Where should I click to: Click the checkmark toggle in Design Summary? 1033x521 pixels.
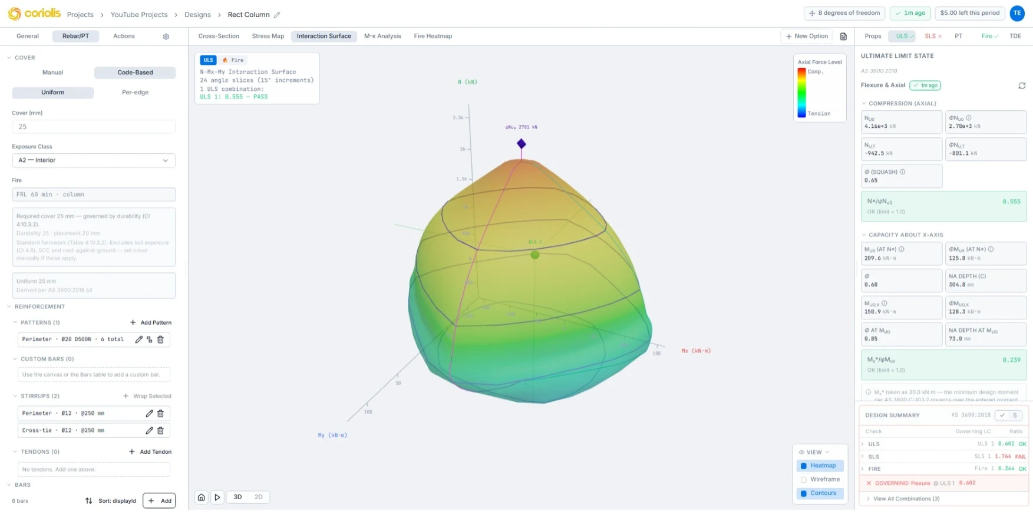pyautogui.click(x=1002, y=416)
